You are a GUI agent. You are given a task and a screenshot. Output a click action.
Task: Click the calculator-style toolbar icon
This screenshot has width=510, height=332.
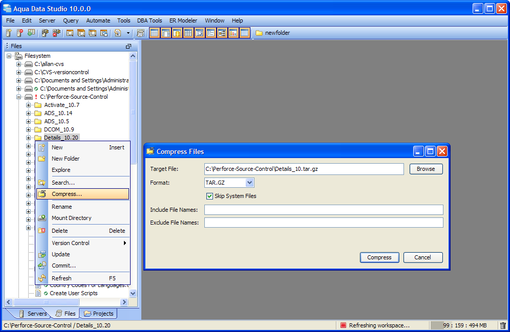(x=140, y=33)
